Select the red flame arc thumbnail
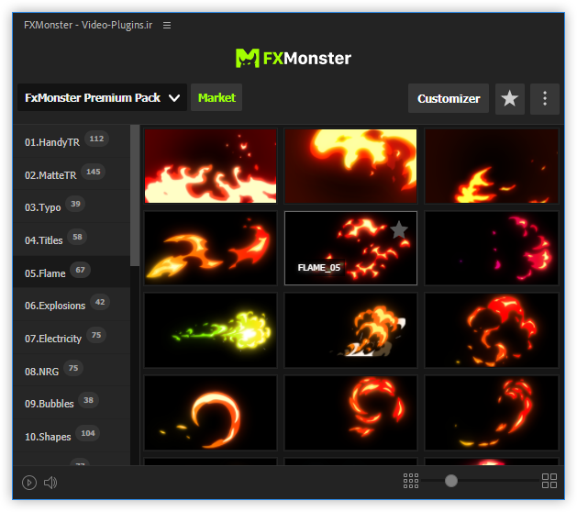 click(x=492, y=413)
